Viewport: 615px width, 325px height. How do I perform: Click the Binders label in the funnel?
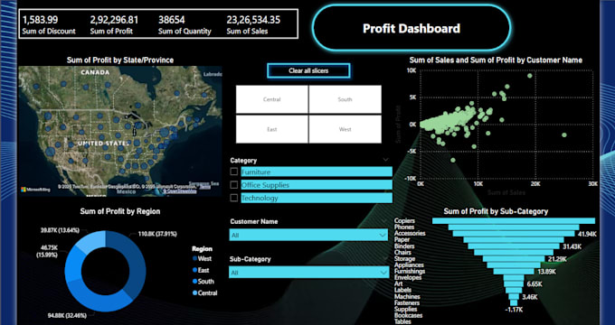[x=404, y=246]
